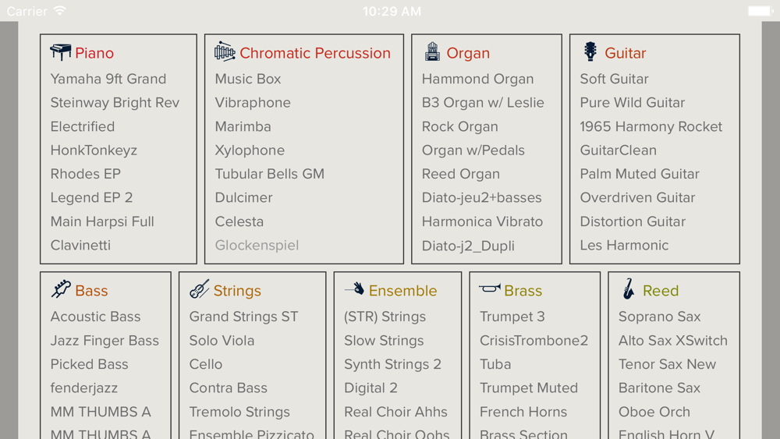Screen dimensions: 780x439
Task: Select Yamaha 9ft Grand piano
Action: tap(108, 79)
